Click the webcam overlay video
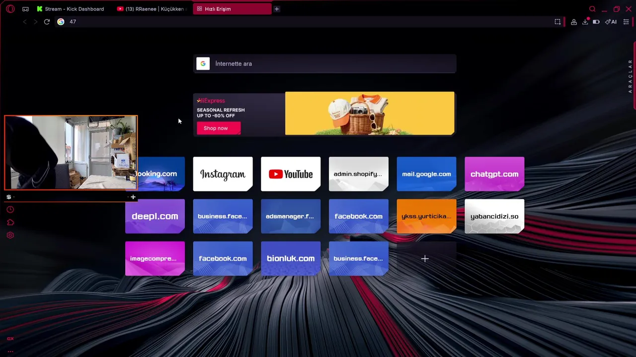Viewport: 636px width, 357px height. pyautogui.click(x=71, y=153)
